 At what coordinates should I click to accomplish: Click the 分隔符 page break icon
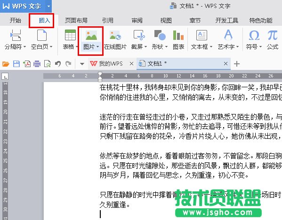[16, 35]
